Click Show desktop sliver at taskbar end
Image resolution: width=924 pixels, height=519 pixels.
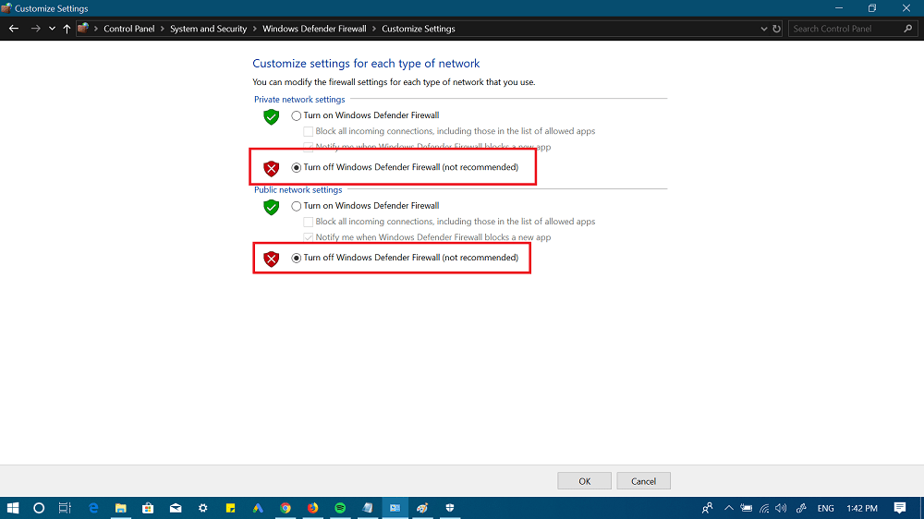pyautogui.click(x=921, y=508)
